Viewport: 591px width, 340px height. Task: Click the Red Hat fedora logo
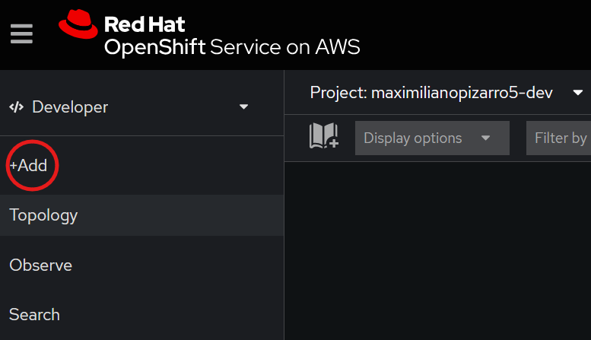[78, 24]
